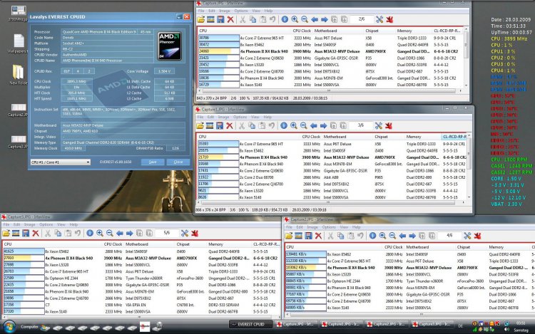Click Save icon in Capture.JPG window toolbar
This screenshot has height=334, width=535.
(220, 19)
